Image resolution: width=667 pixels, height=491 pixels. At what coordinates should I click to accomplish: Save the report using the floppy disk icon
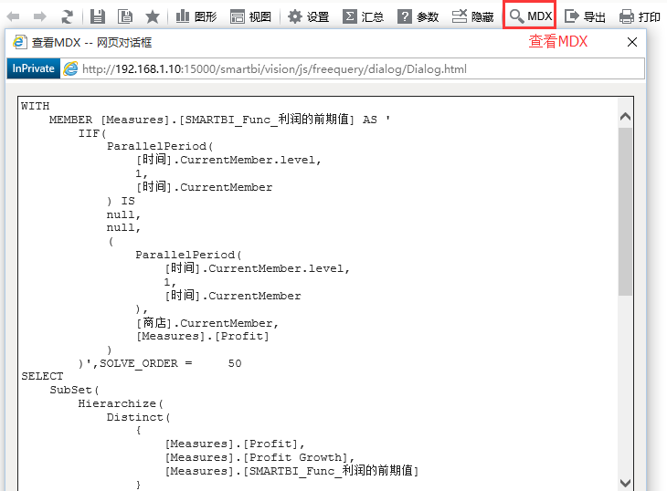point(98,16)
